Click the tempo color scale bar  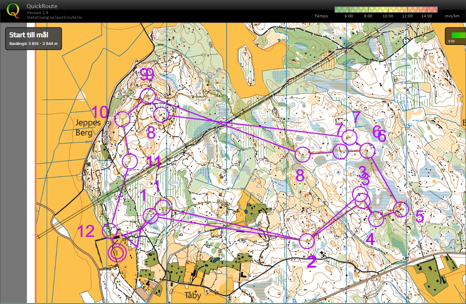386,10
